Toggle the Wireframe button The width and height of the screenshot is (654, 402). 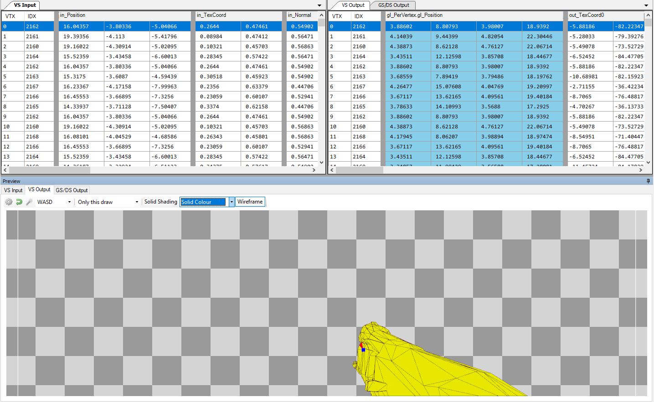point(250,202)
